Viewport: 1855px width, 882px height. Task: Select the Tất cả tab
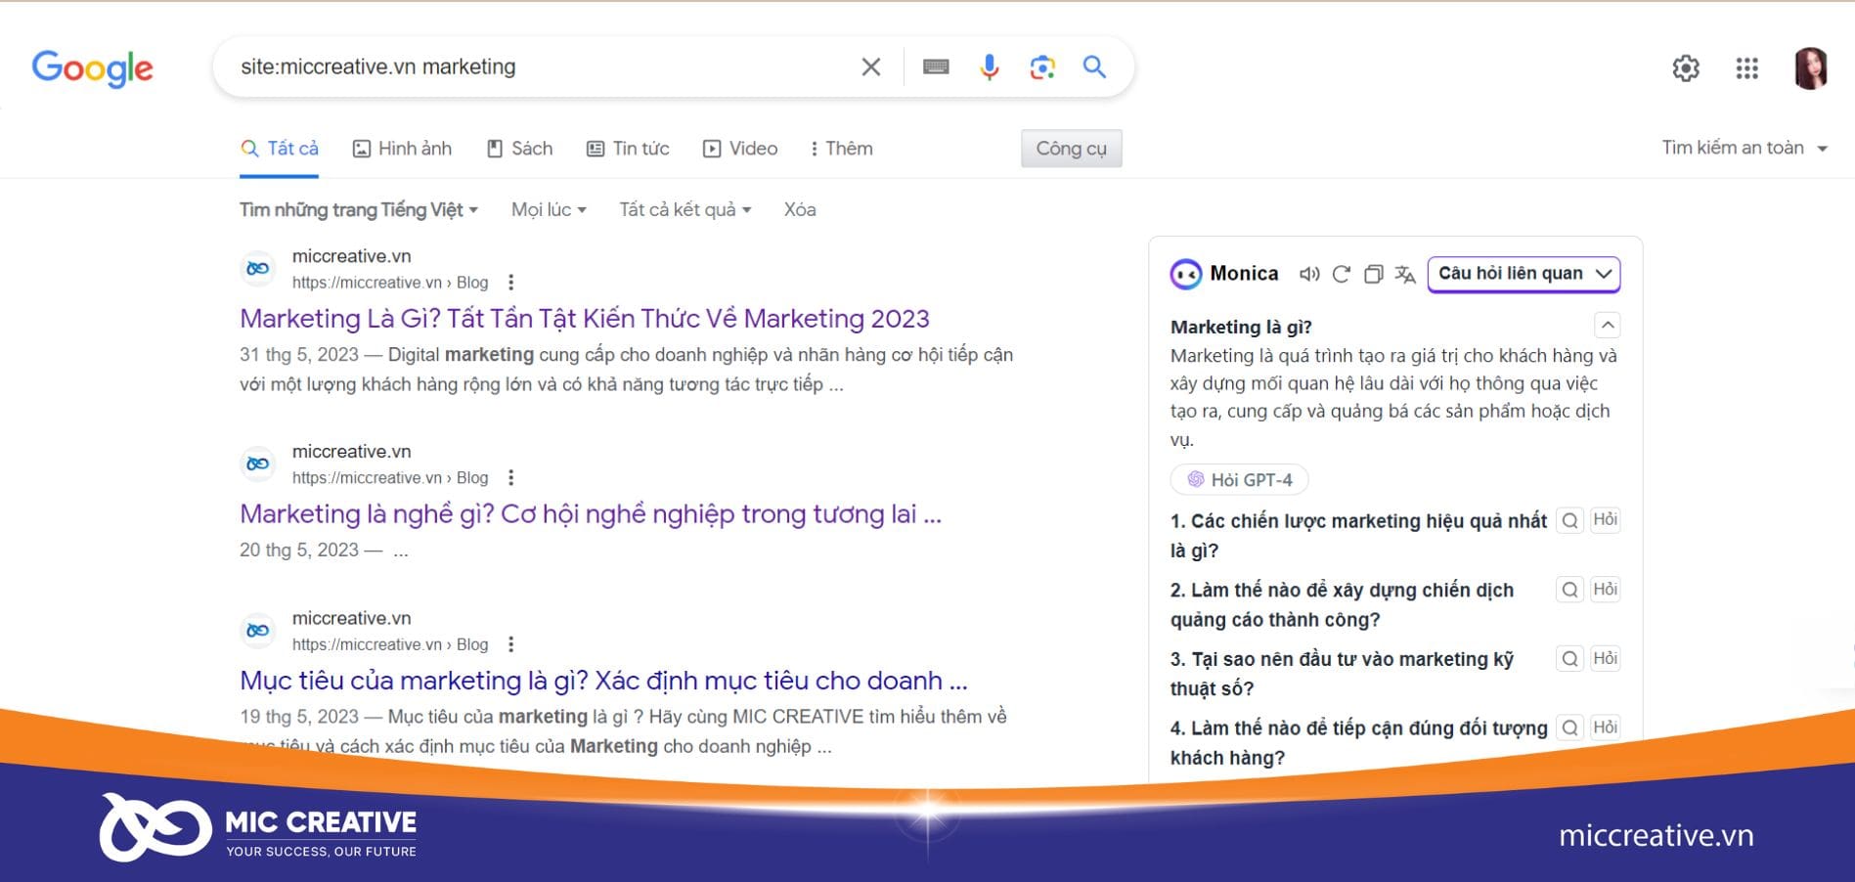pos(280,149)
